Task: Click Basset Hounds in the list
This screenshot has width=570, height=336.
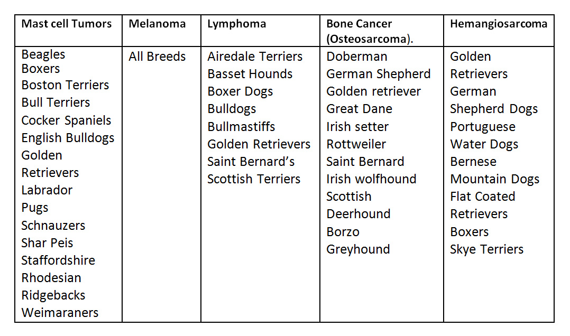Action: point(250,74)
